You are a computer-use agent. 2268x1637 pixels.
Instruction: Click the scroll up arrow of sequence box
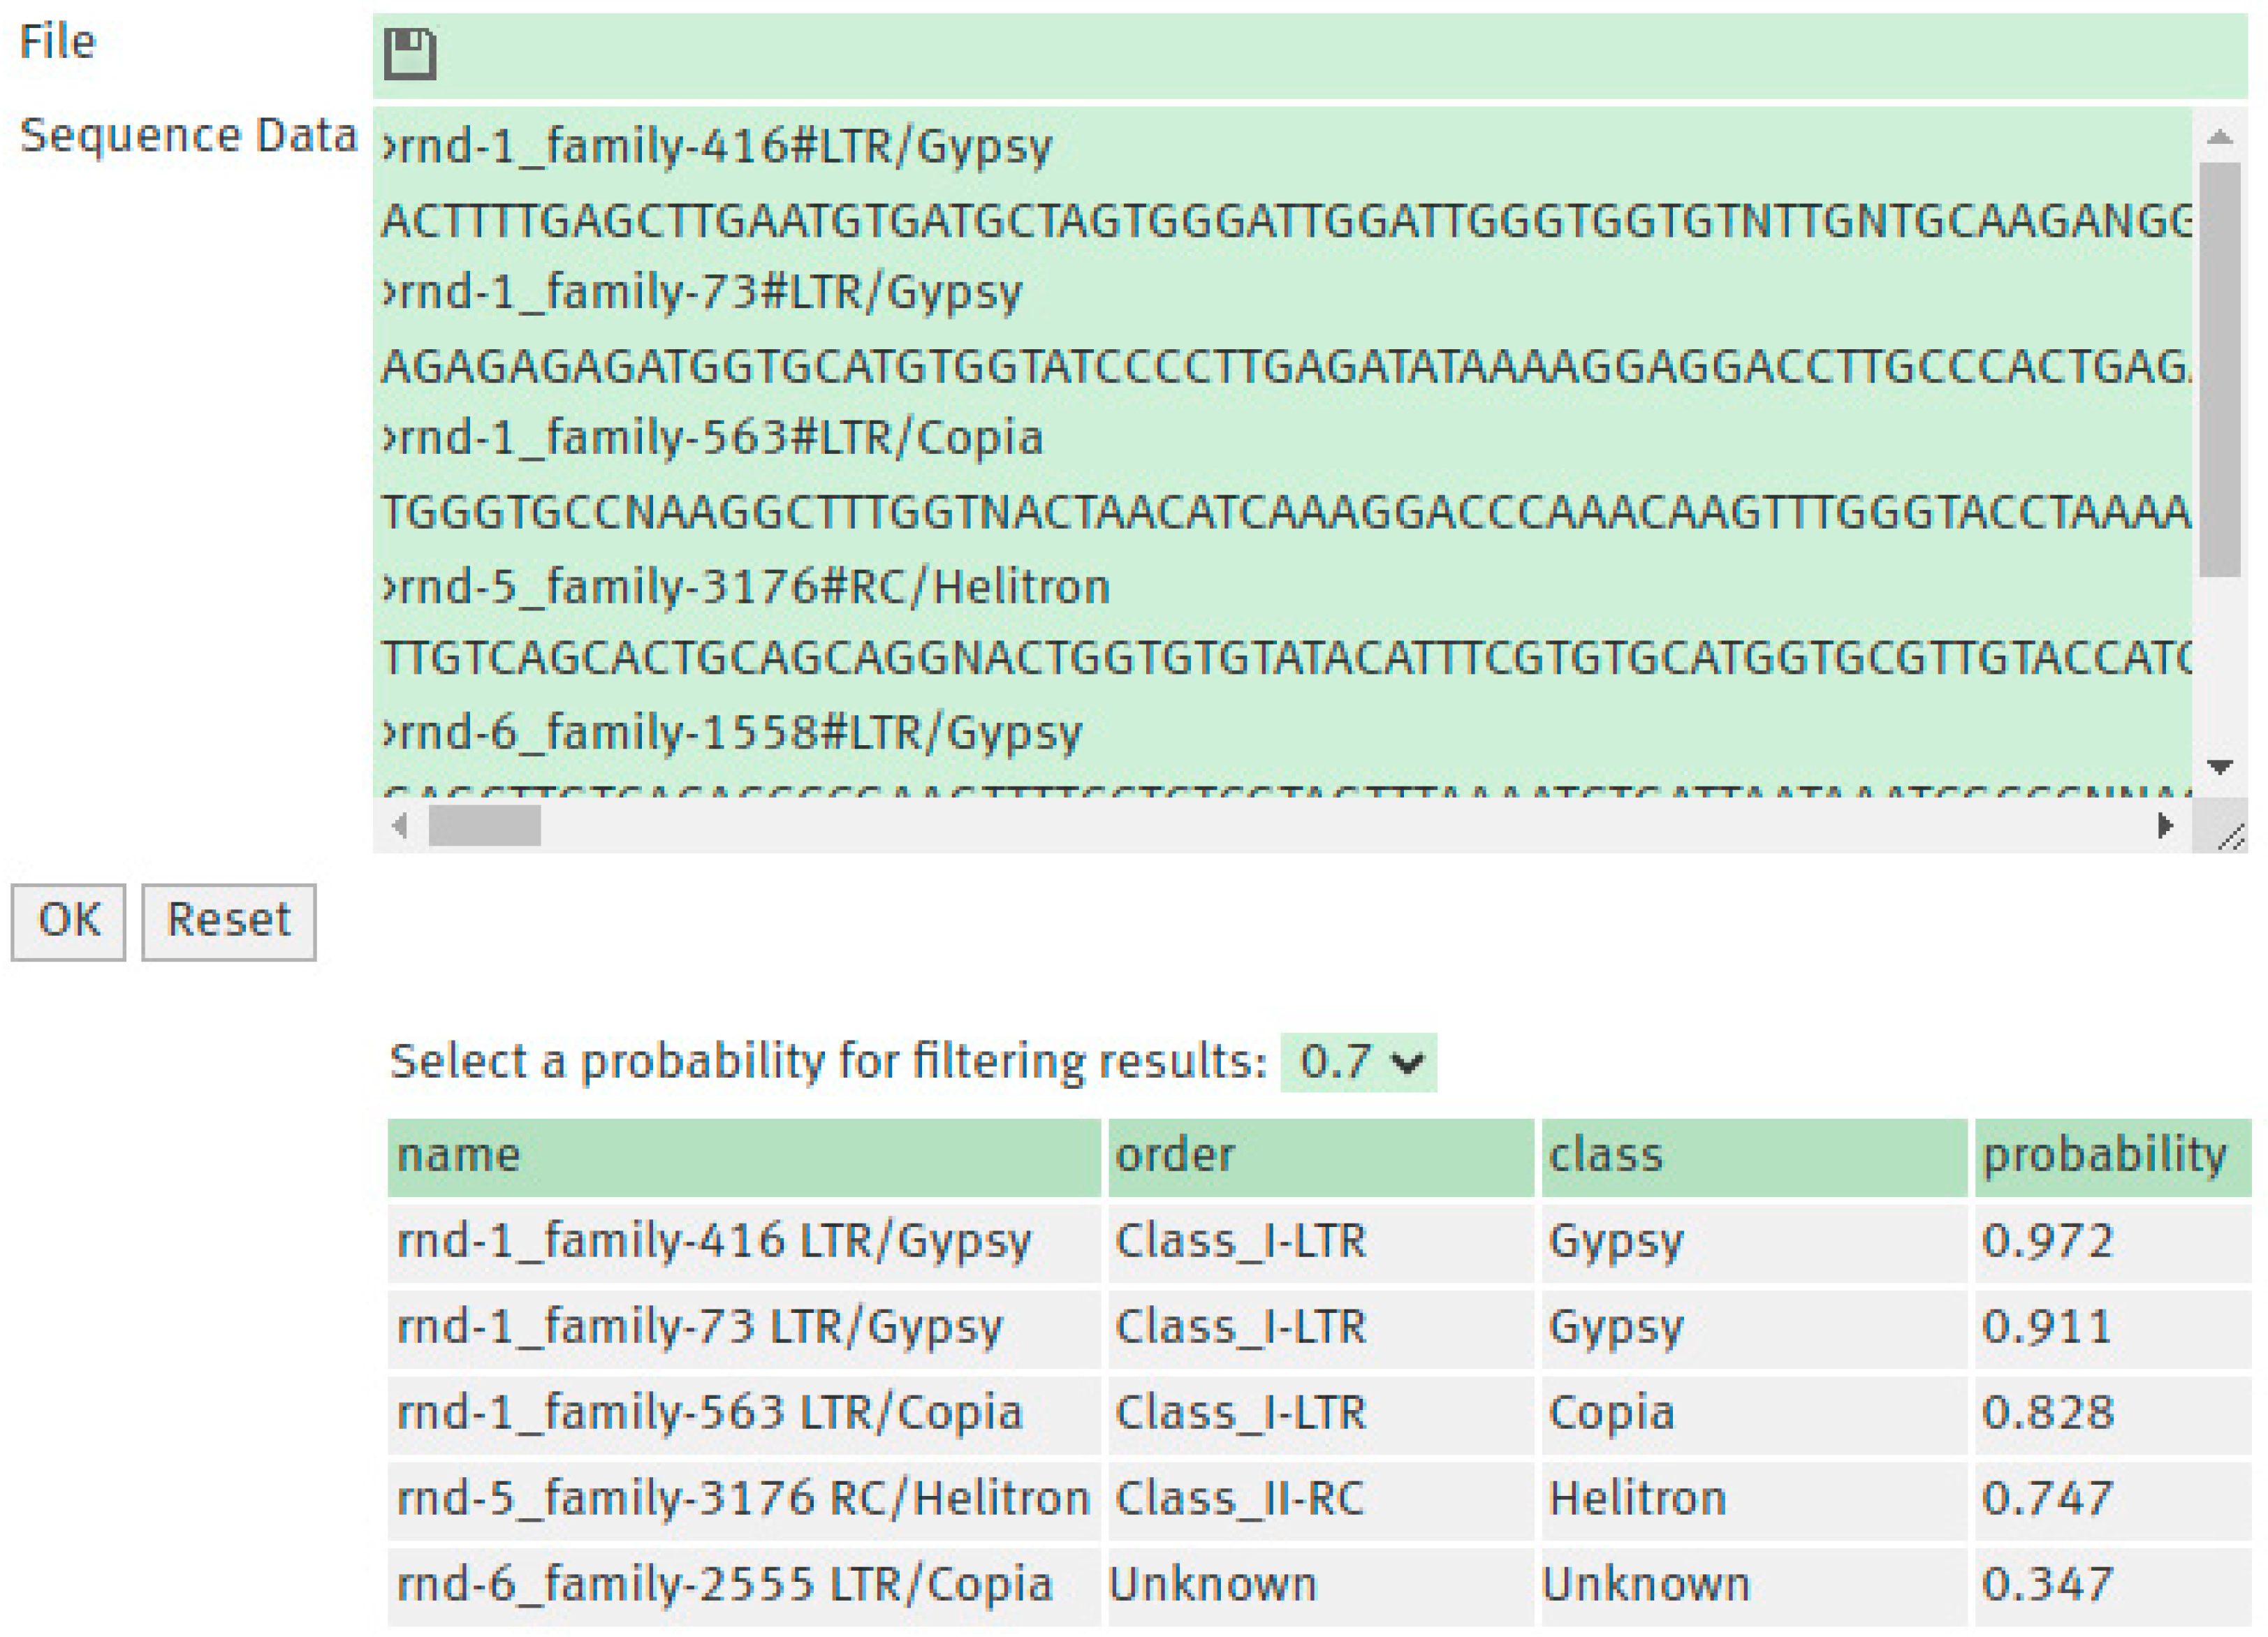coord(2220,138)
